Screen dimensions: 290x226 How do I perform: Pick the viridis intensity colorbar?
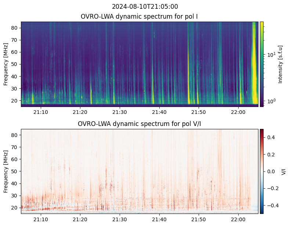coord(262,64)
